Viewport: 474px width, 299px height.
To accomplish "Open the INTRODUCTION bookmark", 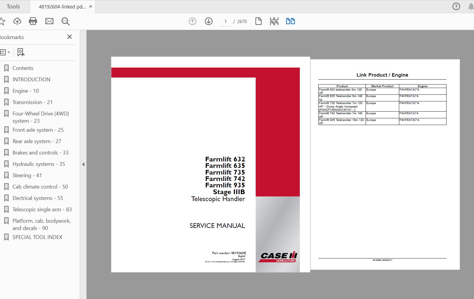I will tap(31, 80).
